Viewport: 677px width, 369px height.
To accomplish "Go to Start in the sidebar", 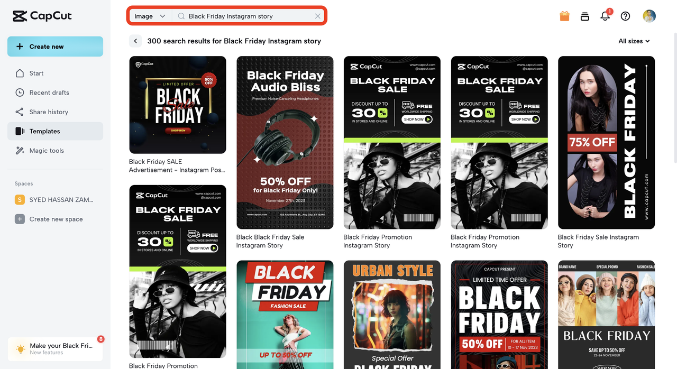I will click(x=36, y=73).
